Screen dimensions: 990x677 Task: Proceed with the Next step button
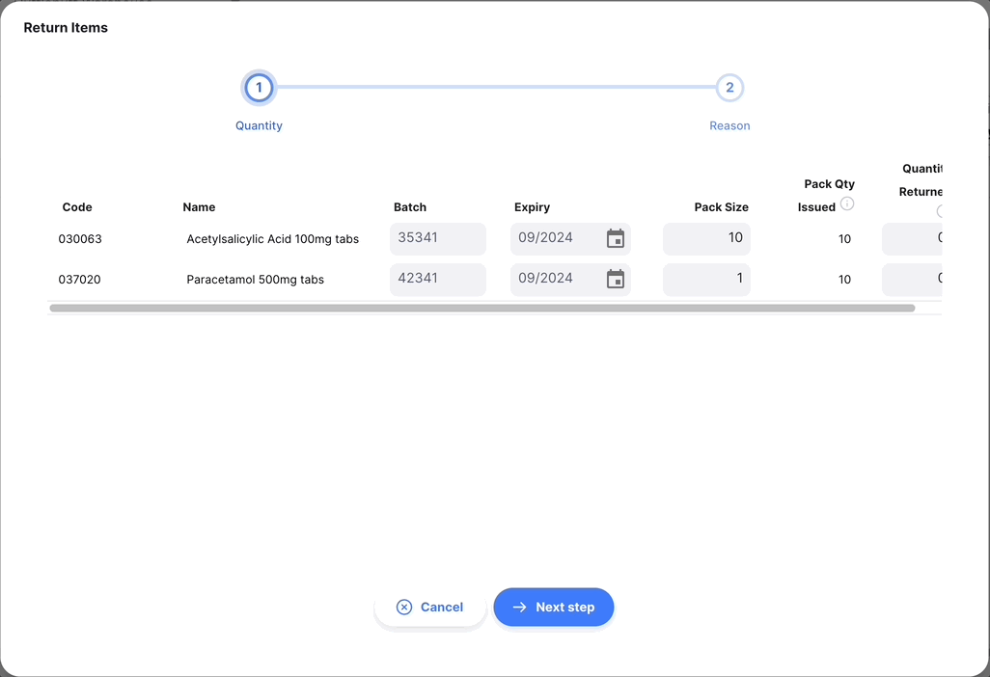554,607
